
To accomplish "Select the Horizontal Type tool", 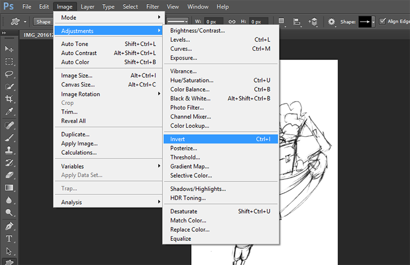I will coord(9,238).
